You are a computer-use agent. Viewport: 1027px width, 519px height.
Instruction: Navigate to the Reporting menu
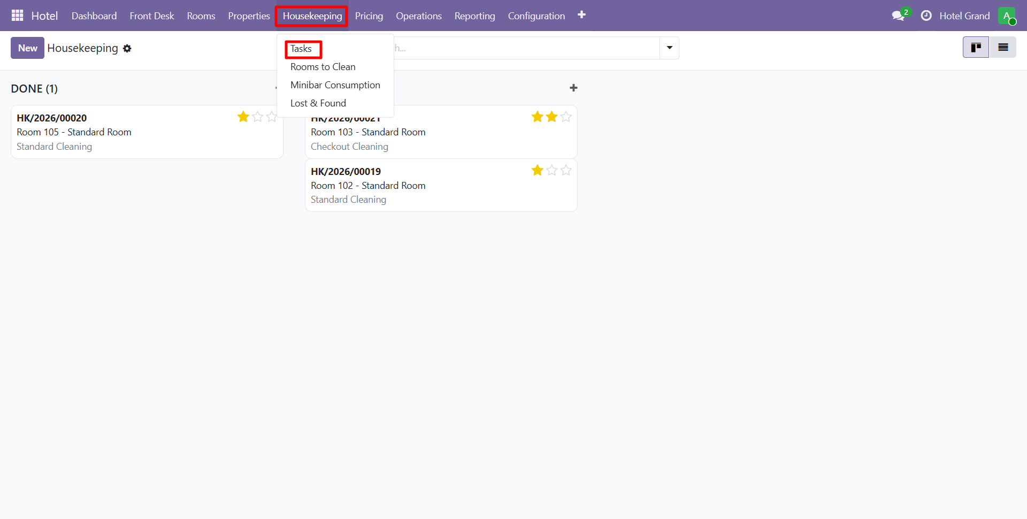coord(475,16)
